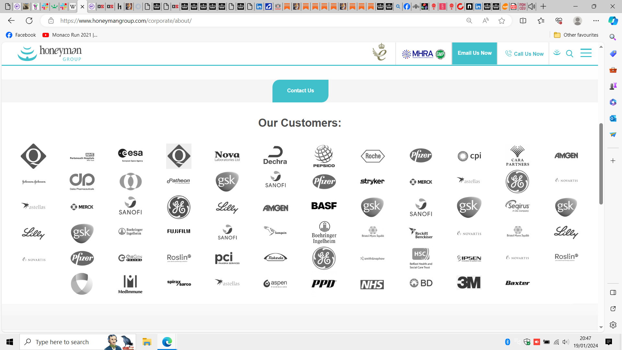Screen dimensions: 622x350
Task: Click scrollbar down arrow
Action: point(601,327)
